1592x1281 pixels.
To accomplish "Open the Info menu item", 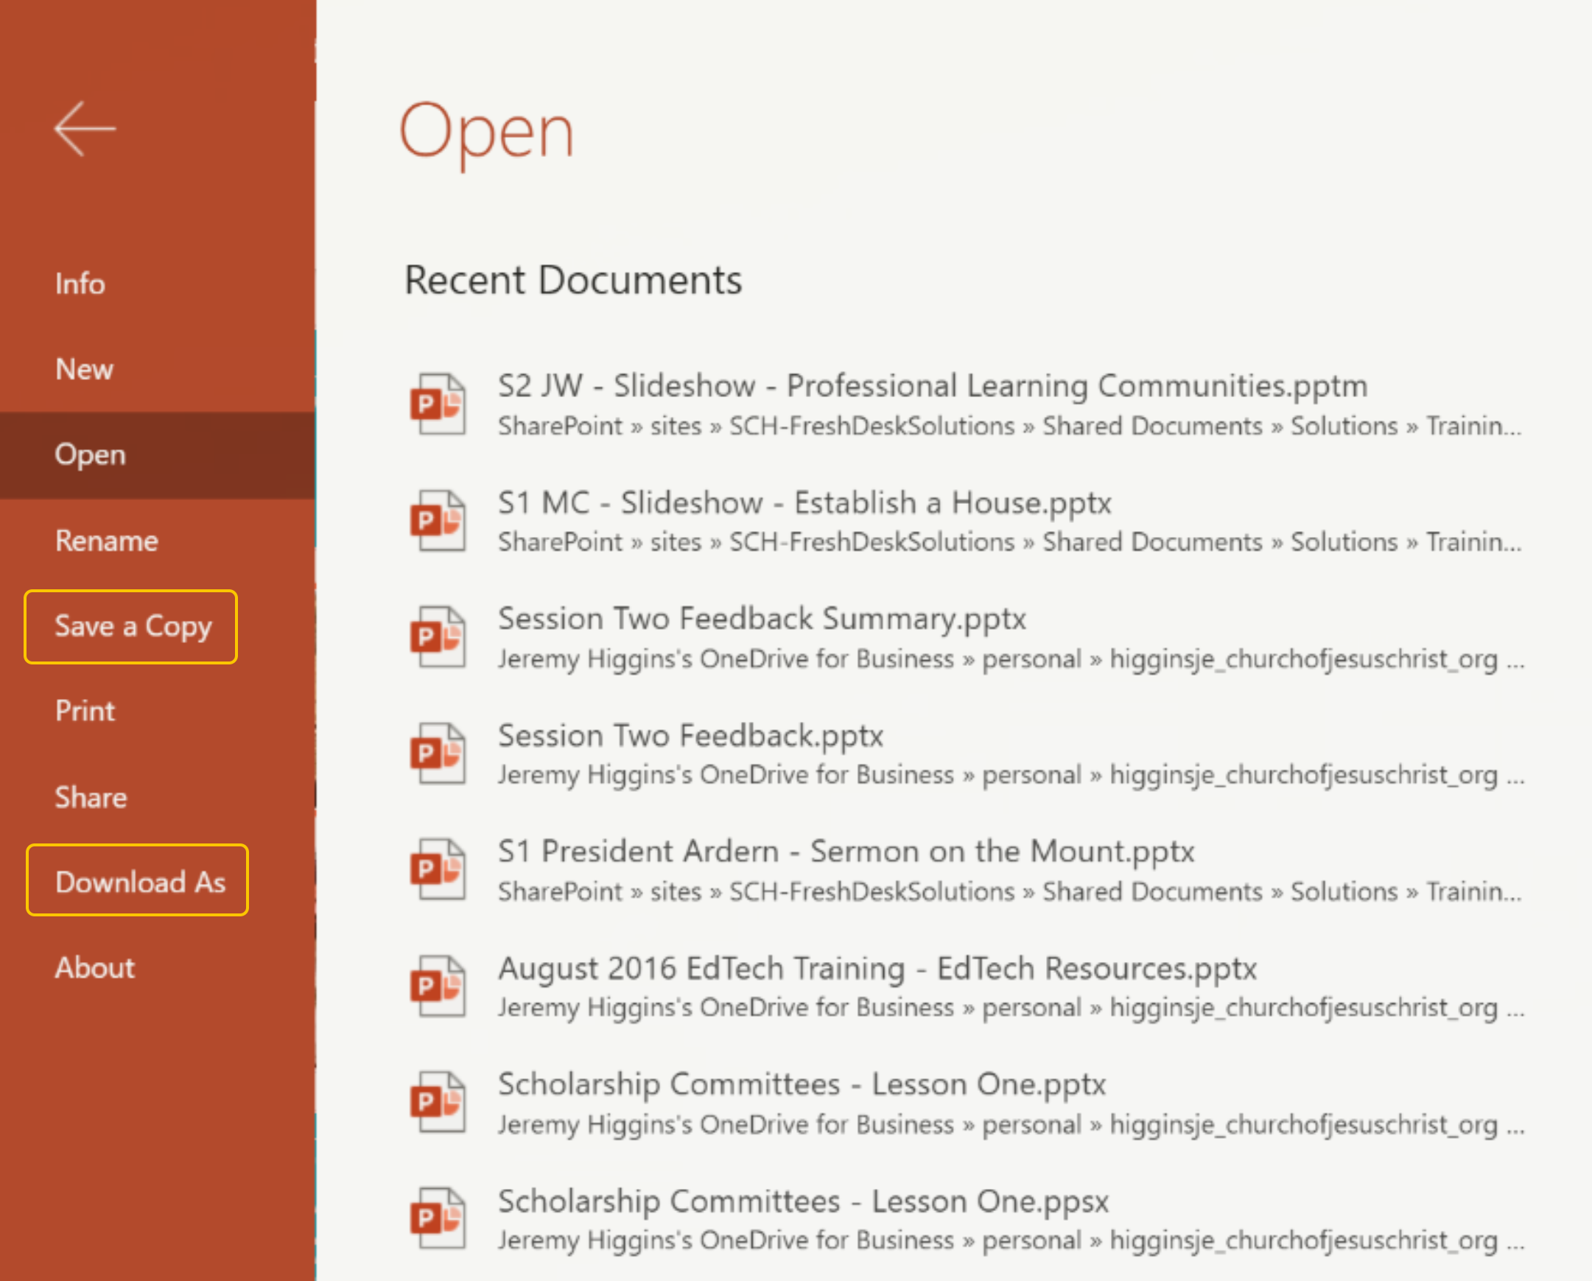I will pyautogui.click(x=80, y=284).
